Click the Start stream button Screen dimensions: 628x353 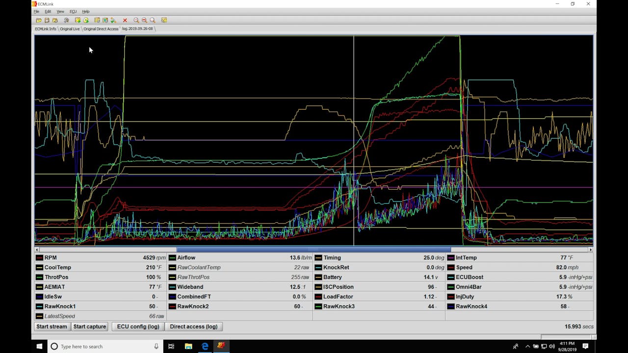pyautogui.click(x=52, y=327)
